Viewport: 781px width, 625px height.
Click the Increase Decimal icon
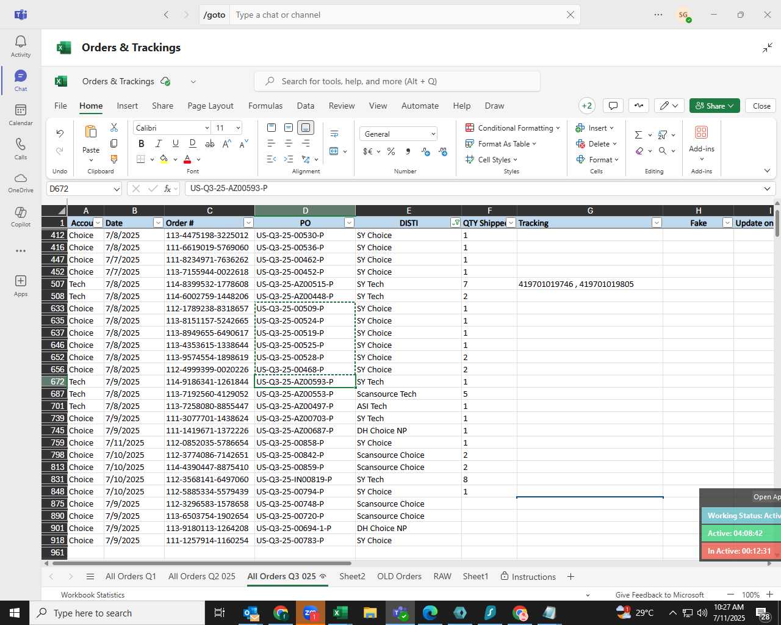click(x=426, y=151)
